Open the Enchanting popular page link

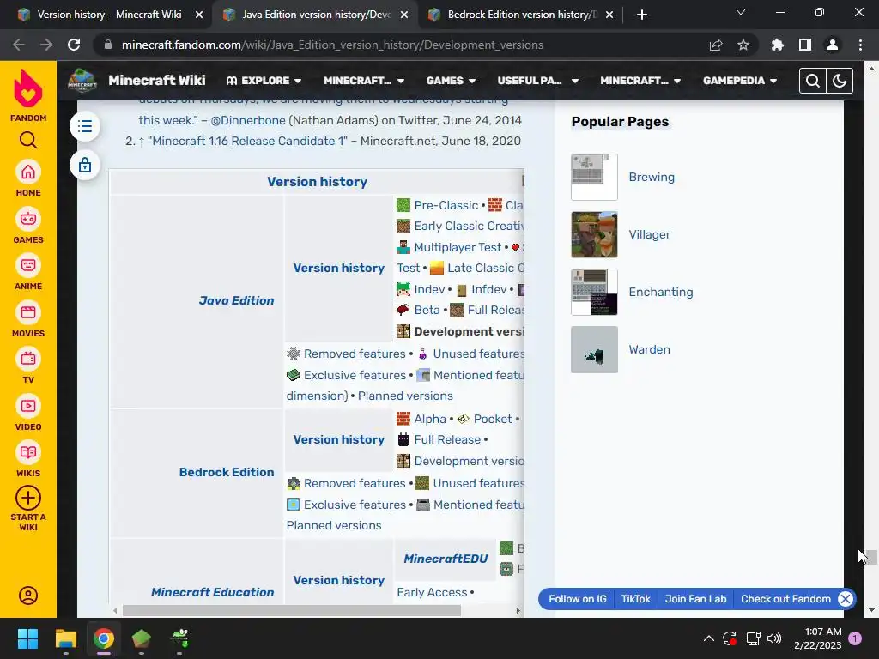pos(661,292)
